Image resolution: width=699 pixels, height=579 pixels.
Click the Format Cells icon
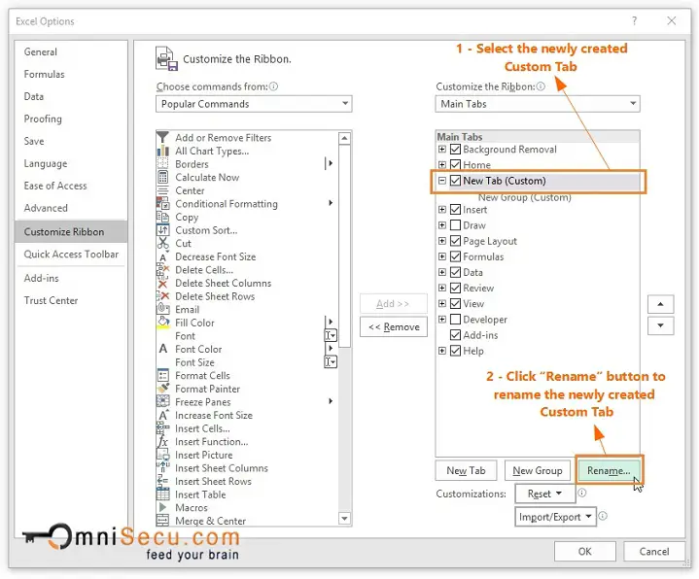[162, 375]
